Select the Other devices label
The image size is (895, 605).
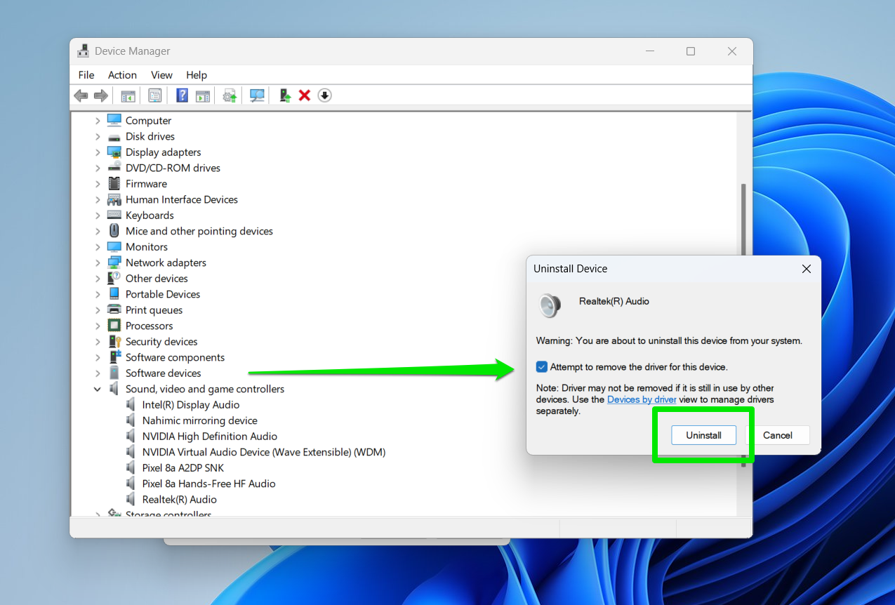(157, 279)
